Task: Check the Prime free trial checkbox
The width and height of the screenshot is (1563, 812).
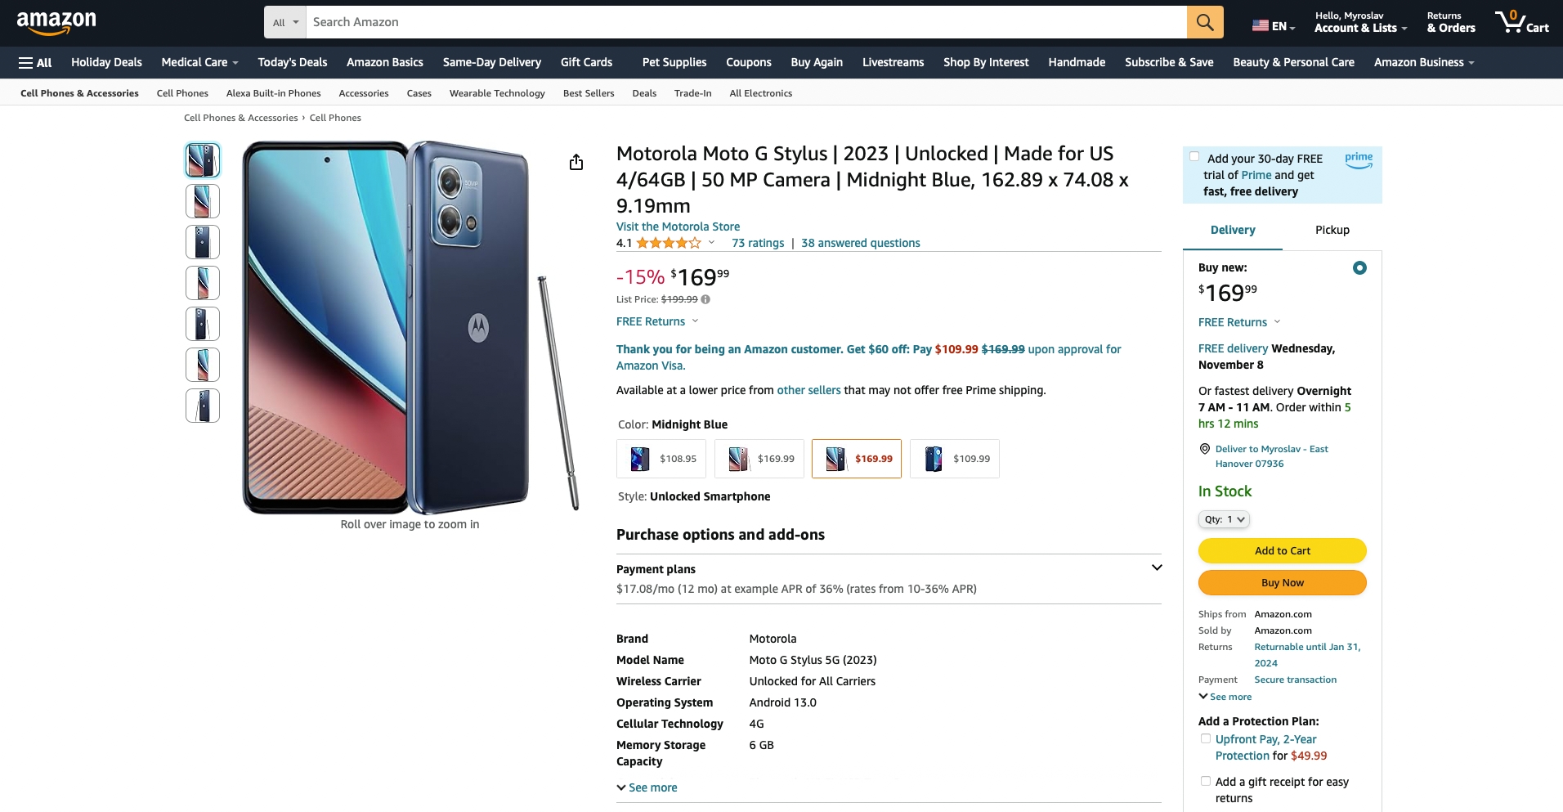Action: pos(1194,157)
